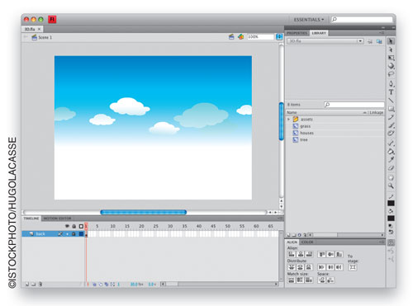413x306 pixels.
Task: Toggle Show or Hide All Layers eye
Action: coord(67,226)
